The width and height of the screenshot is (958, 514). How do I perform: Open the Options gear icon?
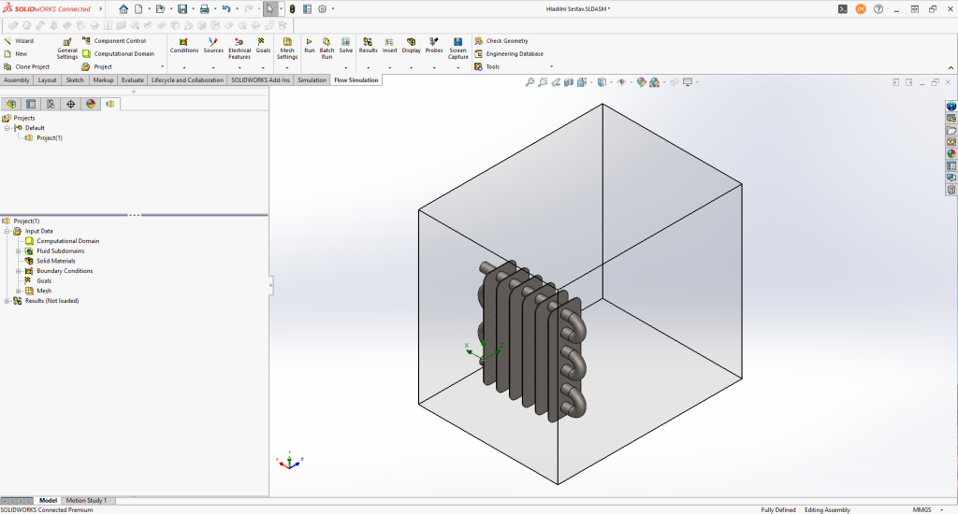[322, 9]
